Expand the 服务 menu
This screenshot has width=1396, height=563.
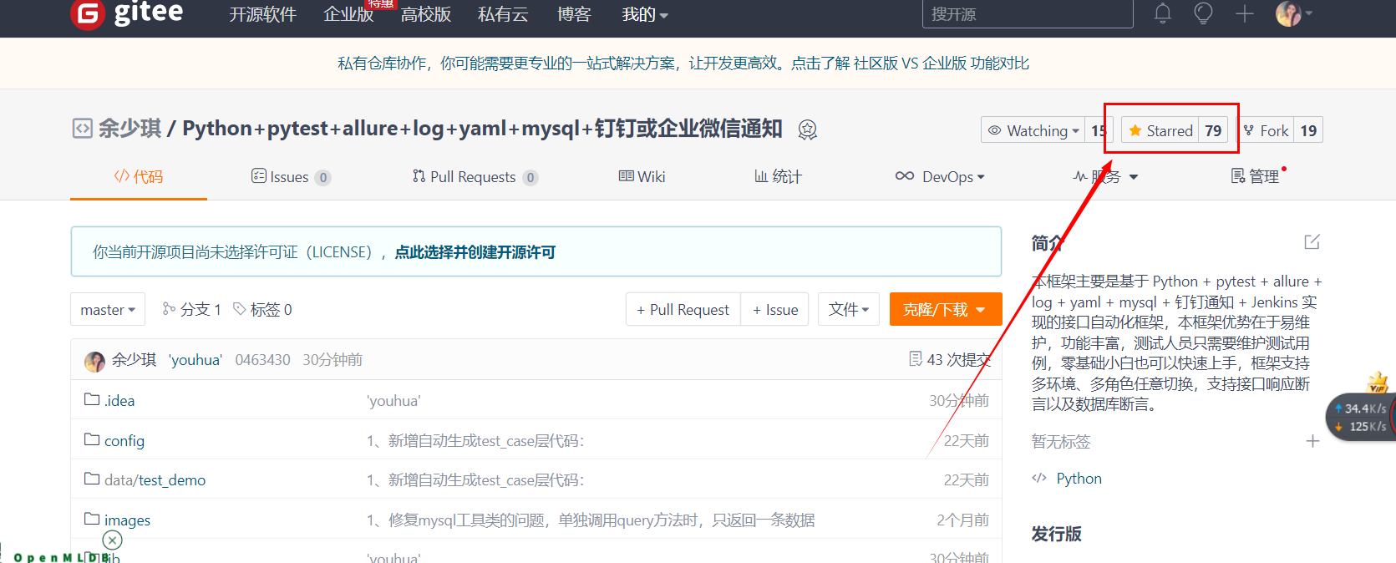pyautogui.click(x=1105, y=177)
